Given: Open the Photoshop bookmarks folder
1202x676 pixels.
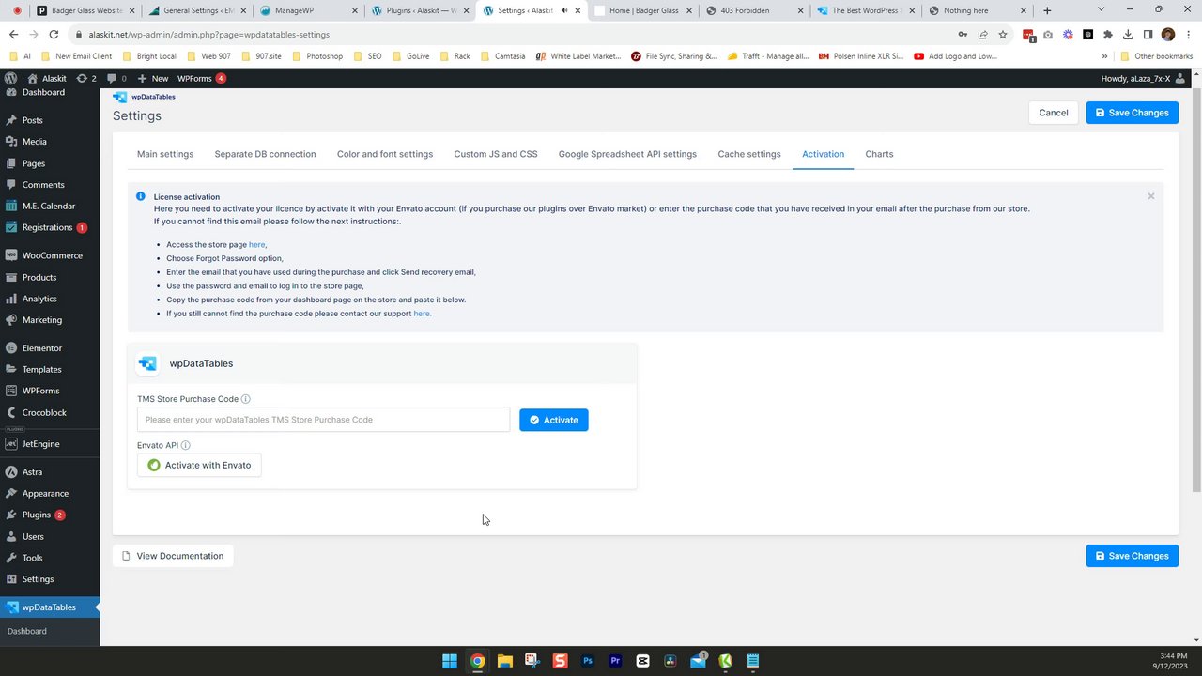Looking at the screenshot, I should (317, 56).
